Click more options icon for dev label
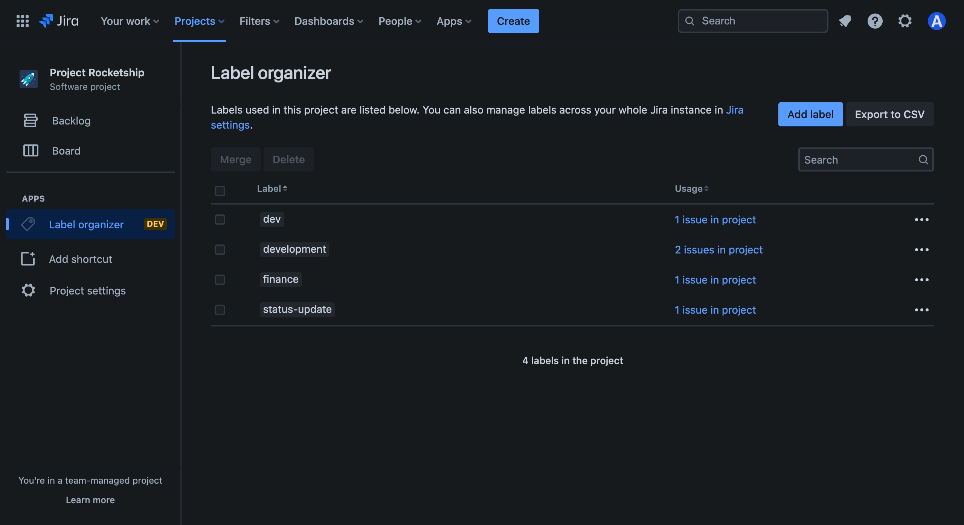The image size is (964, 525). point(921,218)
